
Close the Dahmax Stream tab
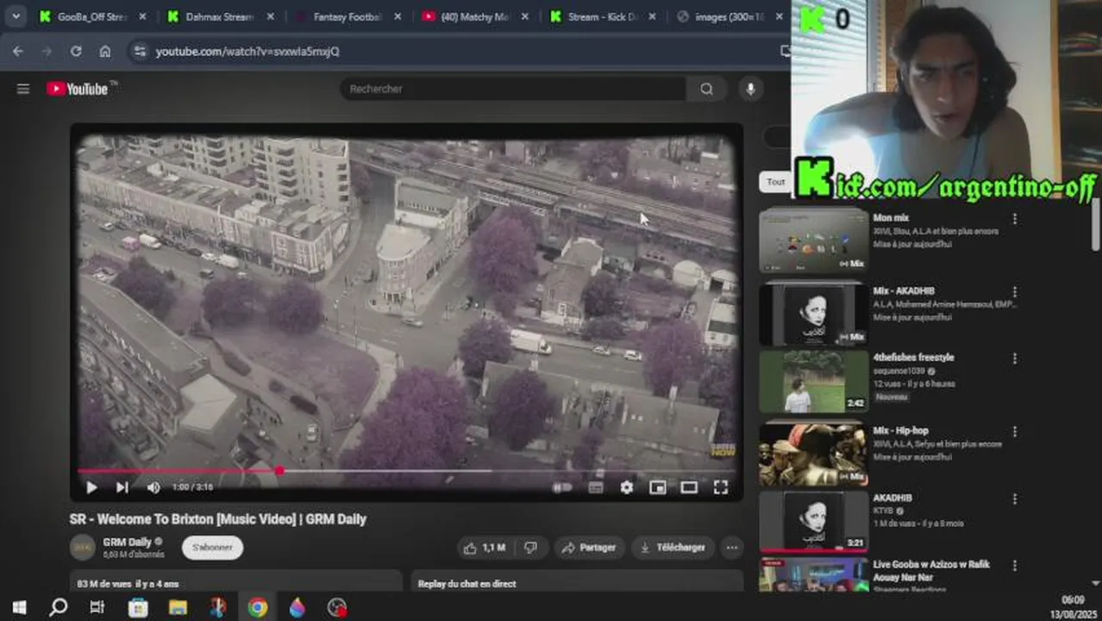(x=270, y=16)
